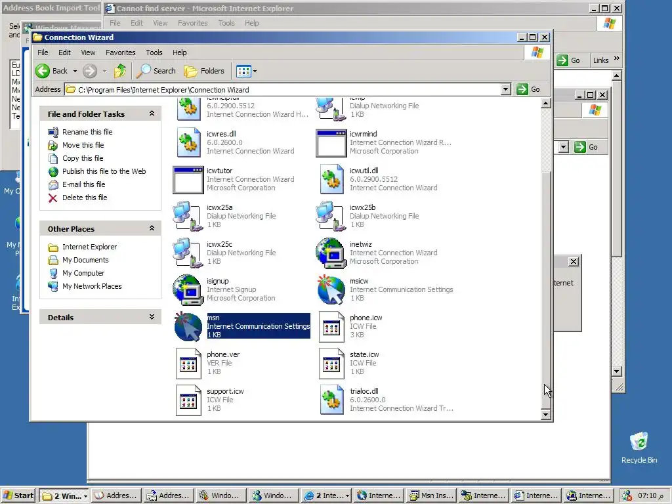
Task: Select the phone.ver file icon
Action: [x=188, y=364]
